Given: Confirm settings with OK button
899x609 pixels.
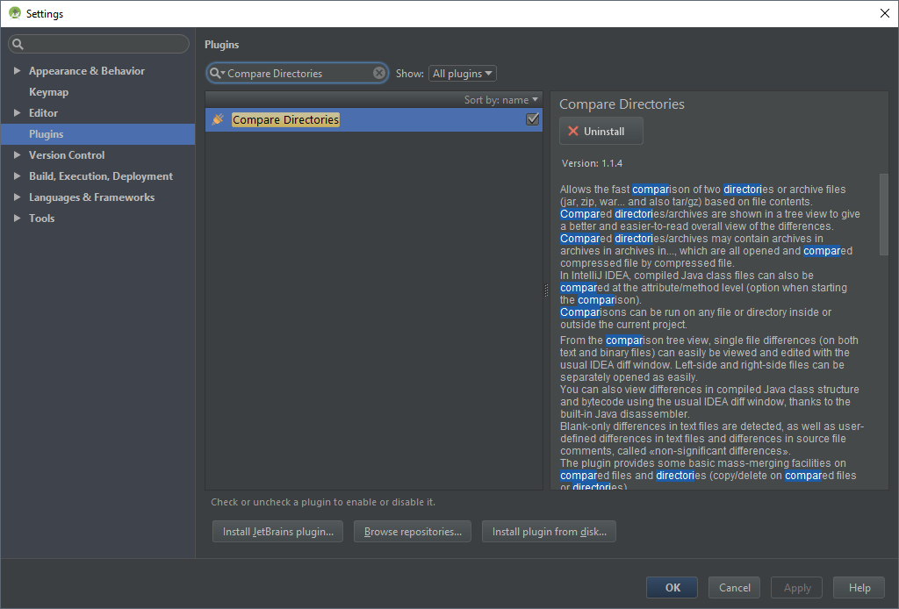Looking at the screenshot, I should click(x=672, y=587).
